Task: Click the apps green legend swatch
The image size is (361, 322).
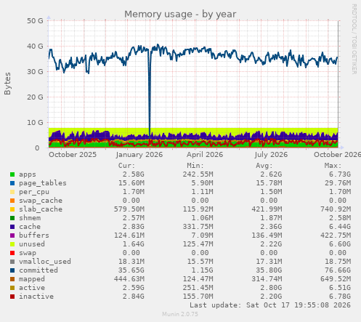Action: pyautogui.click(x=12, y=174)
